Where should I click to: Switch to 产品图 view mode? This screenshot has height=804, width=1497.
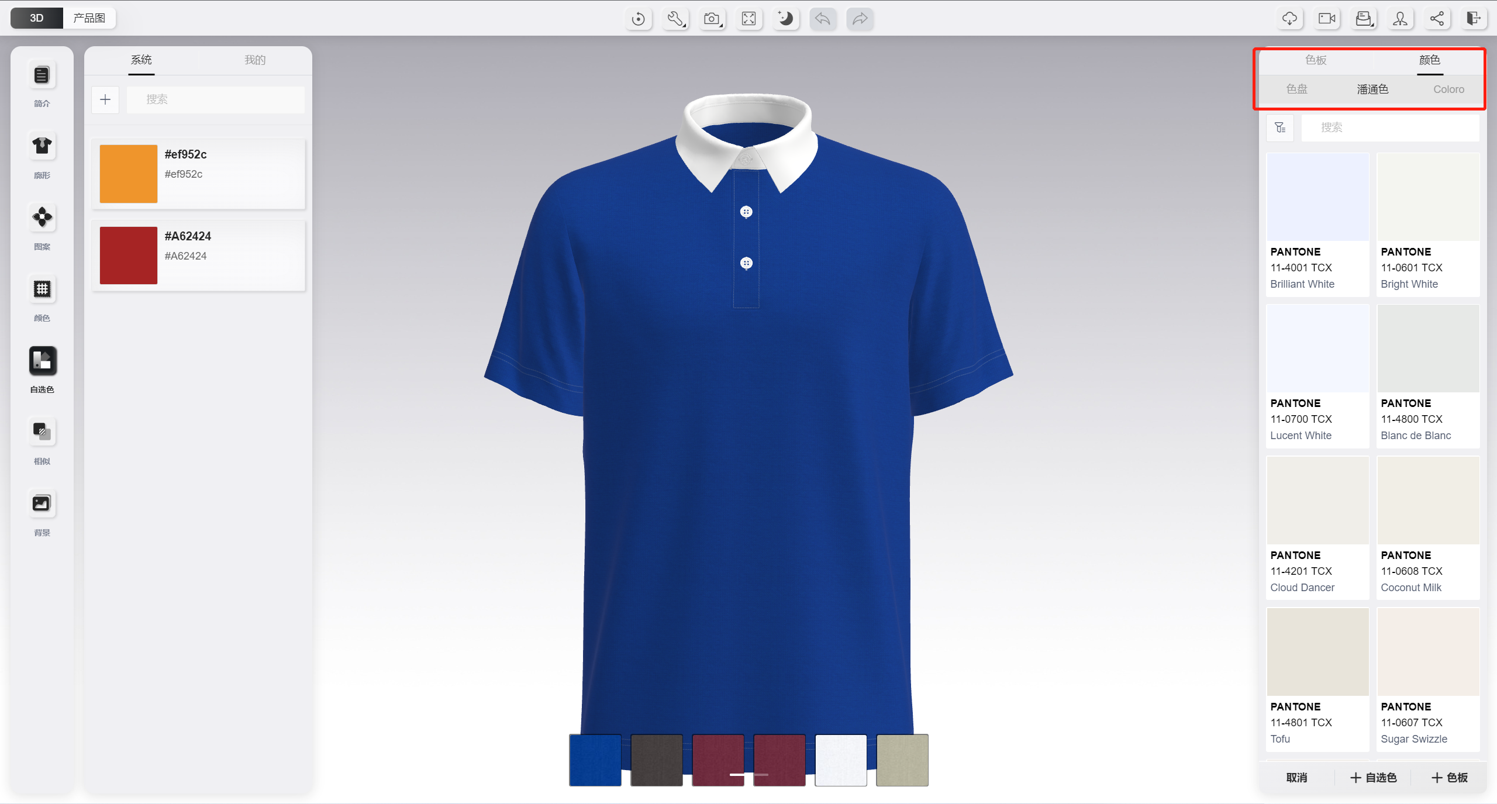pos(89,18)
